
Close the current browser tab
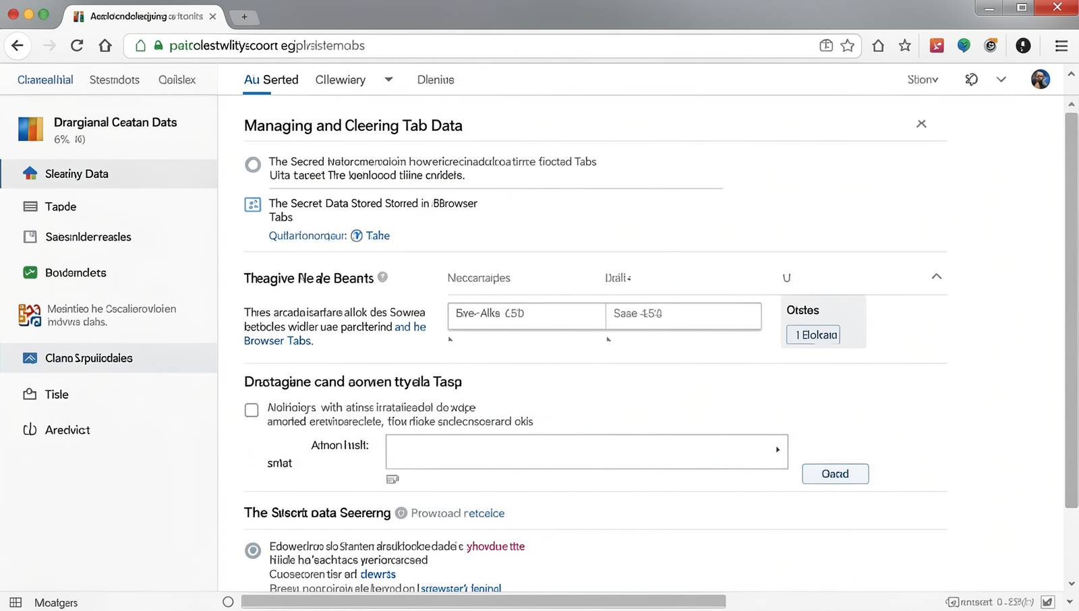pyautogui.click(x=213, y=16)
